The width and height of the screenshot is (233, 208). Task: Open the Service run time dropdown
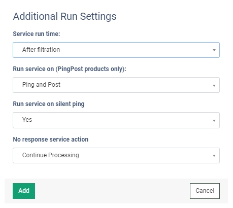(x=116, y=50)
